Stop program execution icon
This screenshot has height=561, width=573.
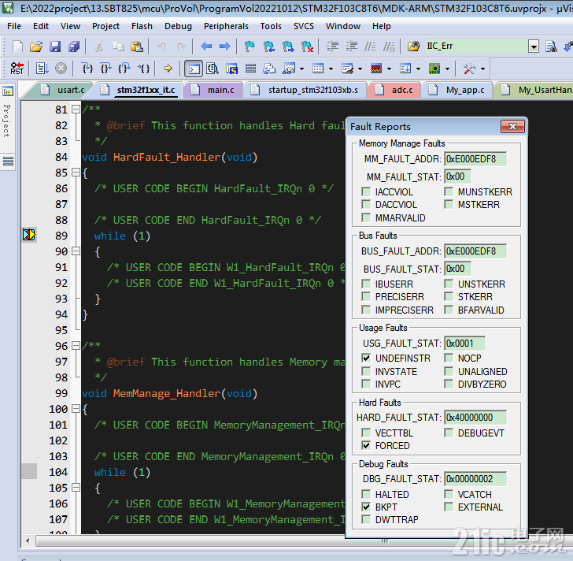[x=61, y=69]
